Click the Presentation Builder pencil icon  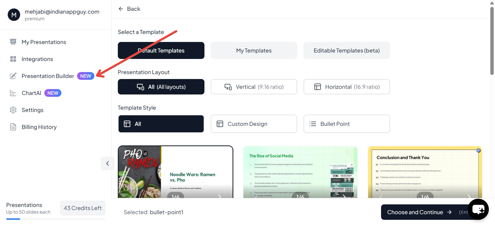13,76
